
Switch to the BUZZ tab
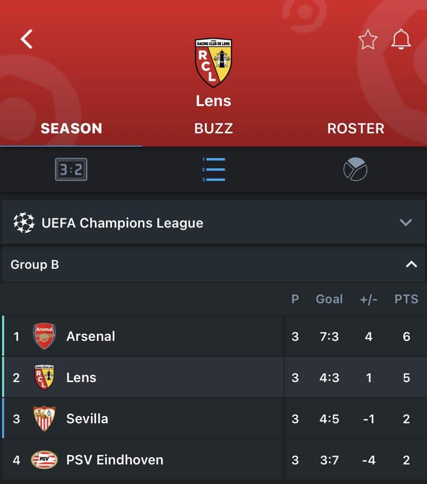coord(213,128)
